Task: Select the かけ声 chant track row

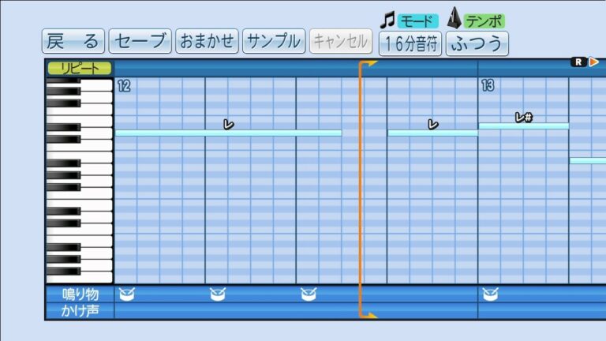Action: click(x=80, y=310)
